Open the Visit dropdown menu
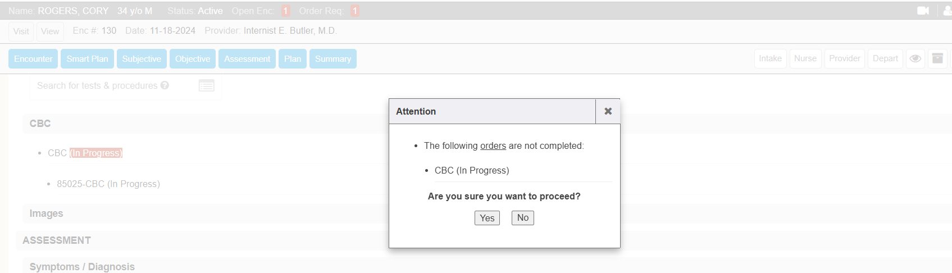 click(21, 31)
